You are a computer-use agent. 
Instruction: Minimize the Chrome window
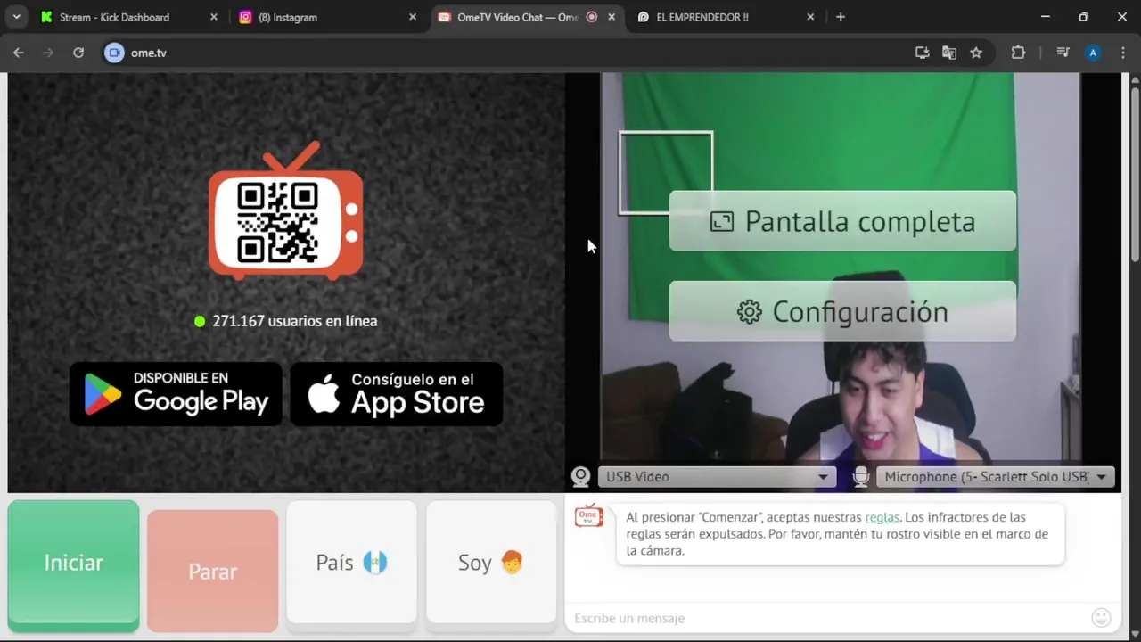point(1046,17)
